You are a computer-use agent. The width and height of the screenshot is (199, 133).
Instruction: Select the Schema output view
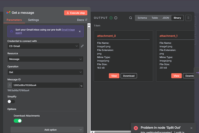coord(142,18)
